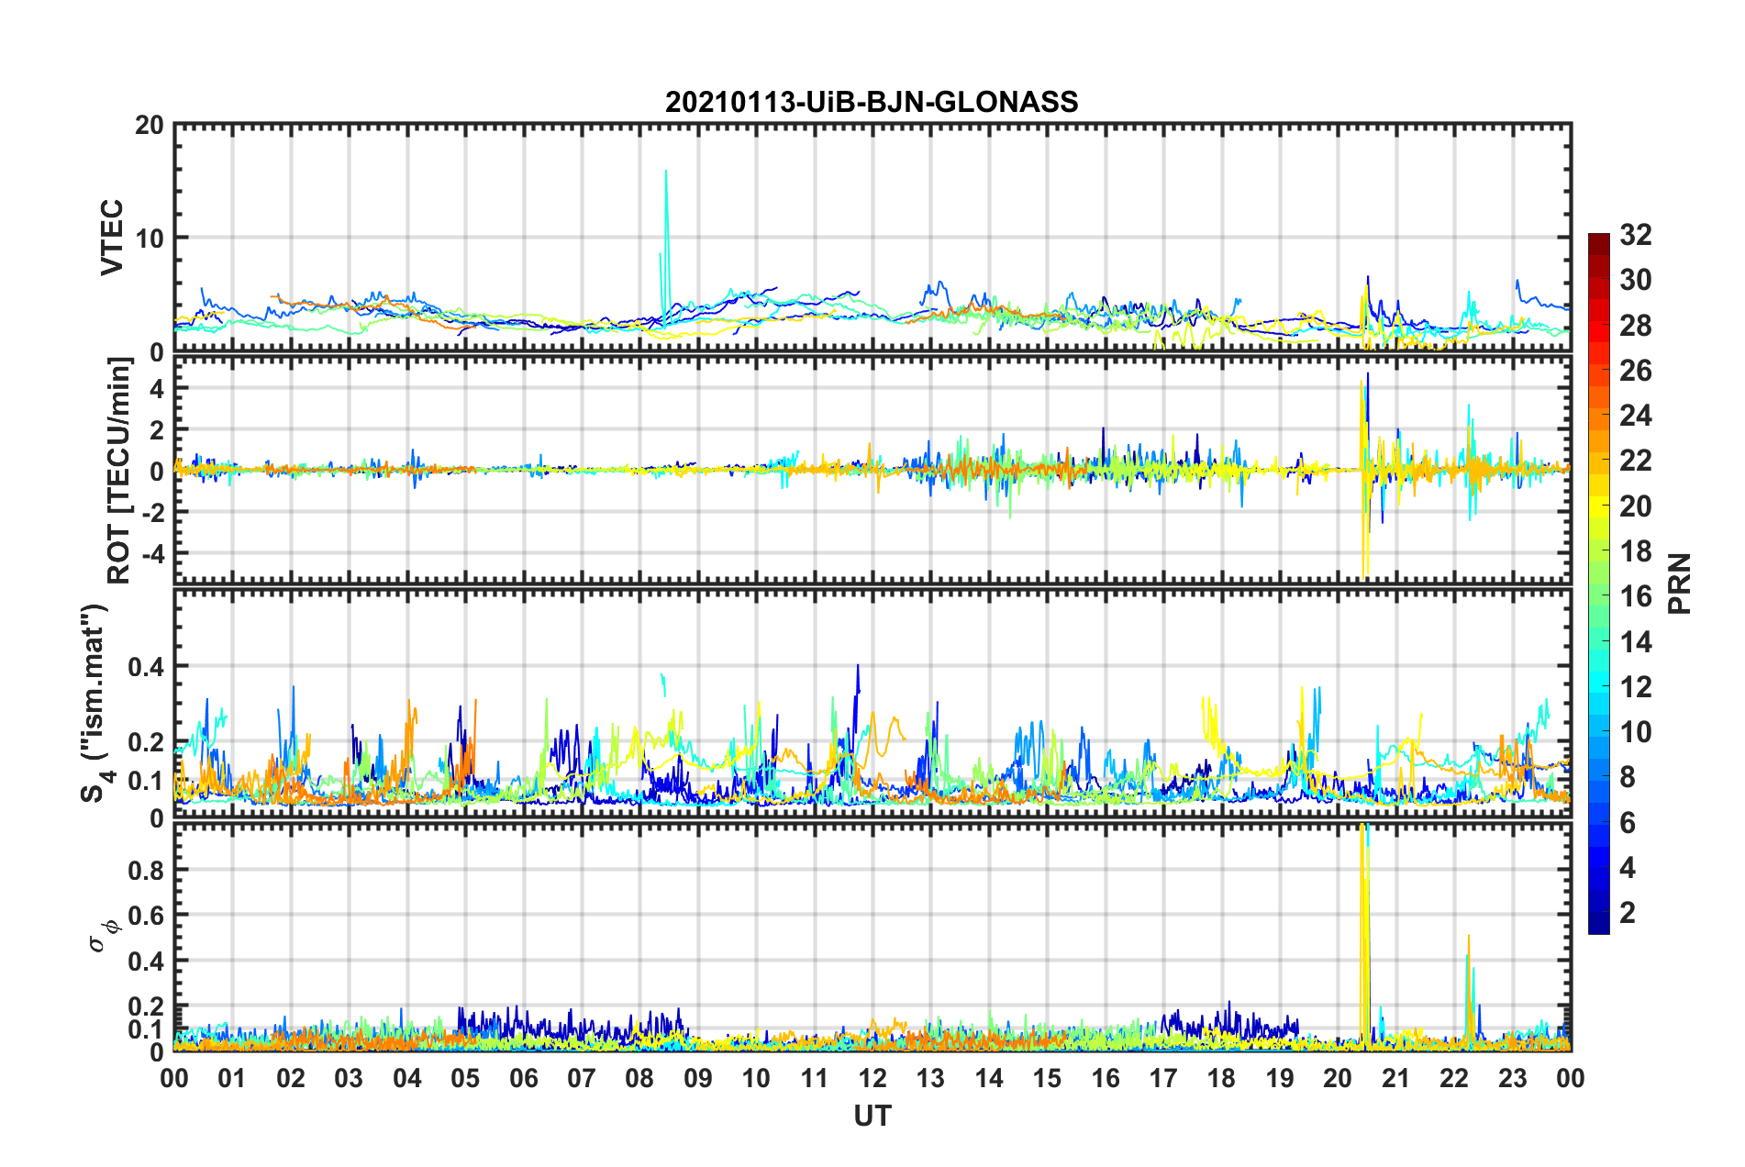This screenshot has height=1167, width=1745.
Task: Click UT axis tick label 09
Action: pyautogui.click(x=698, y=1078)
